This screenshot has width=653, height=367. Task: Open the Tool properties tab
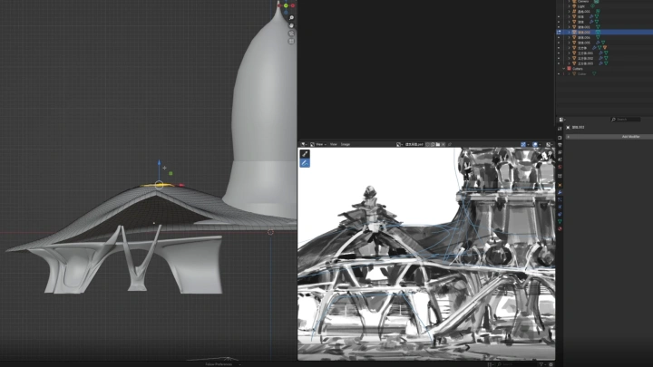click(x=560, y=129)
